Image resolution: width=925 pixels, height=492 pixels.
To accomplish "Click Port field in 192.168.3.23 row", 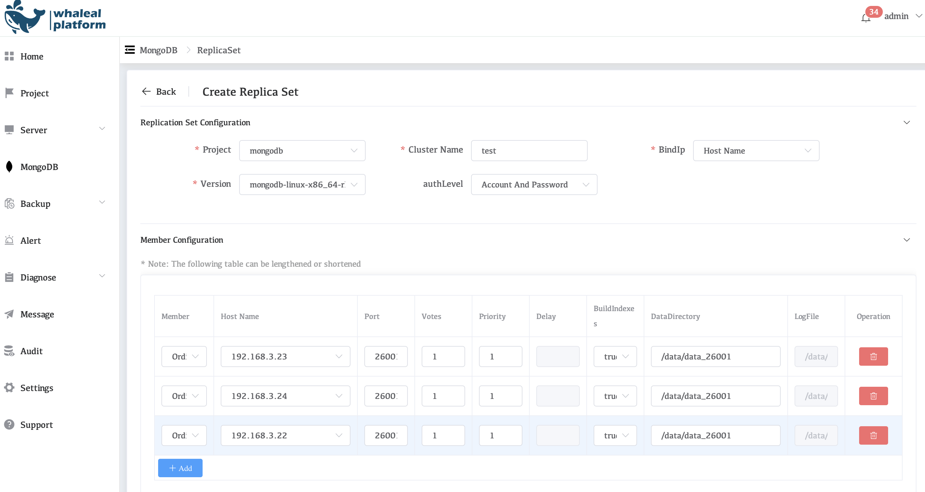I will click(x=386, y=357).
